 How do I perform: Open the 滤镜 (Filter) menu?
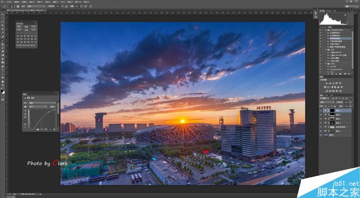tap(55, 2)
